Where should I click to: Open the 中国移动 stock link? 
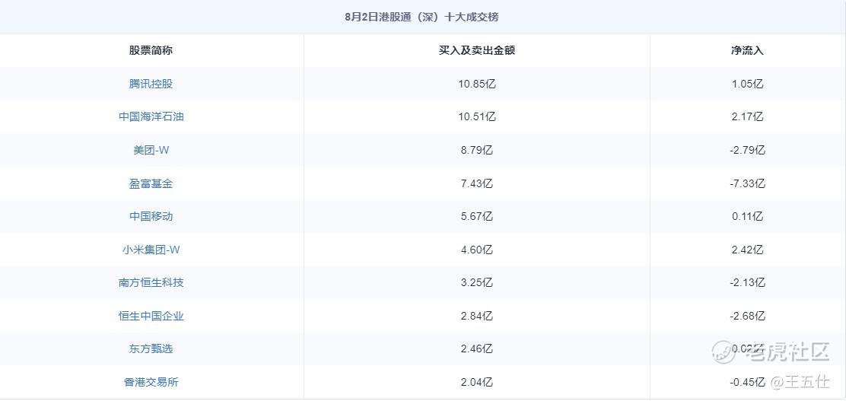coord(151,216)
